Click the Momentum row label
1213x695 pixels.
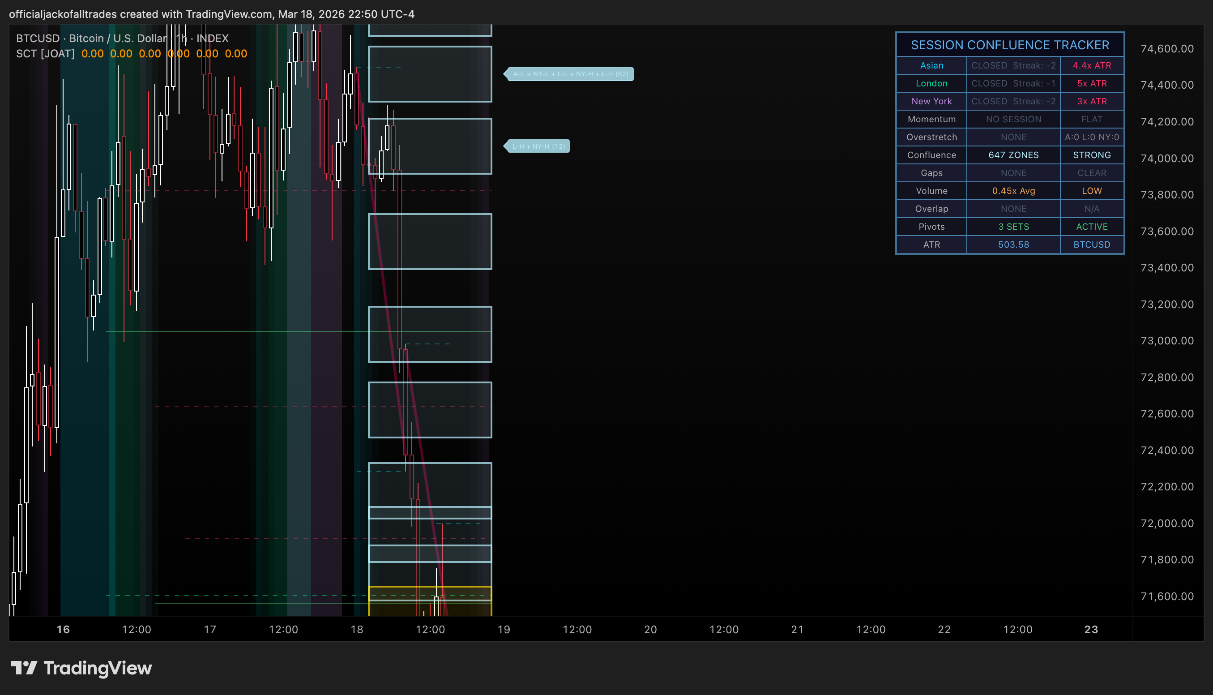tap(931, 119)
